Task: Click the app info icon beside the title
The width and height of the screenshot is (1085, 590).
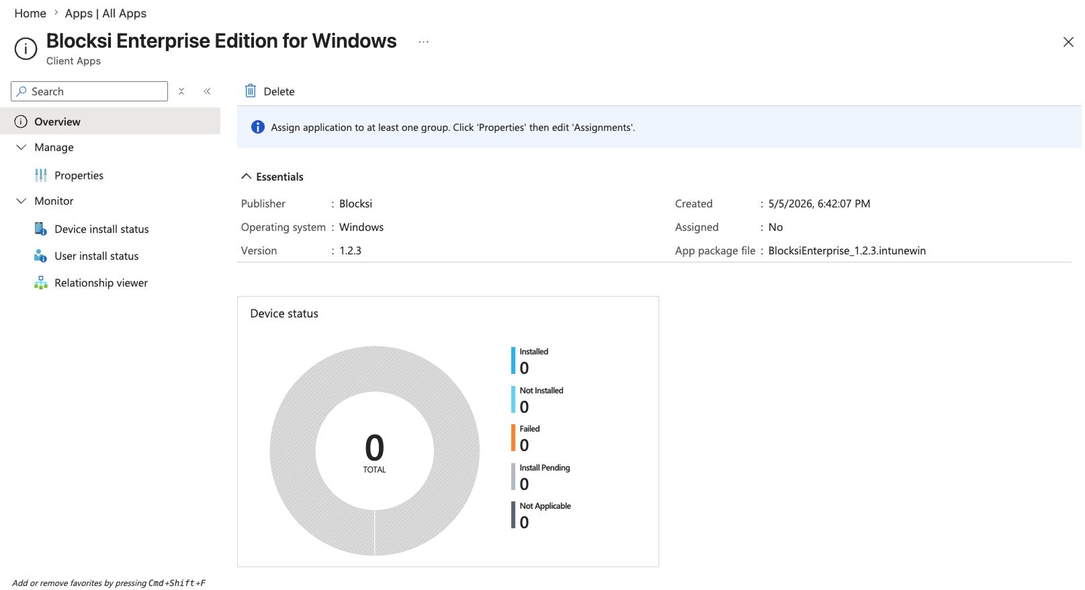Action: (26, 49)
